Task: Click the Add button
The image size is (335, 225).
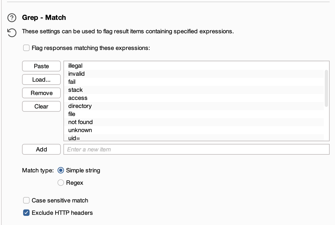Action: click(41, 150)
